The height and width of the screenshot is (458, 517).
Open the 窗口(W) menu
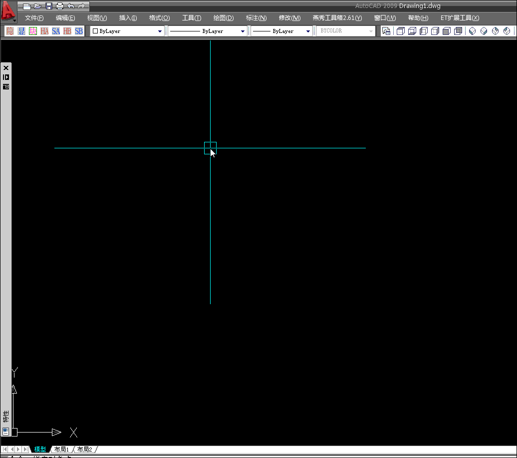[385, 18]
